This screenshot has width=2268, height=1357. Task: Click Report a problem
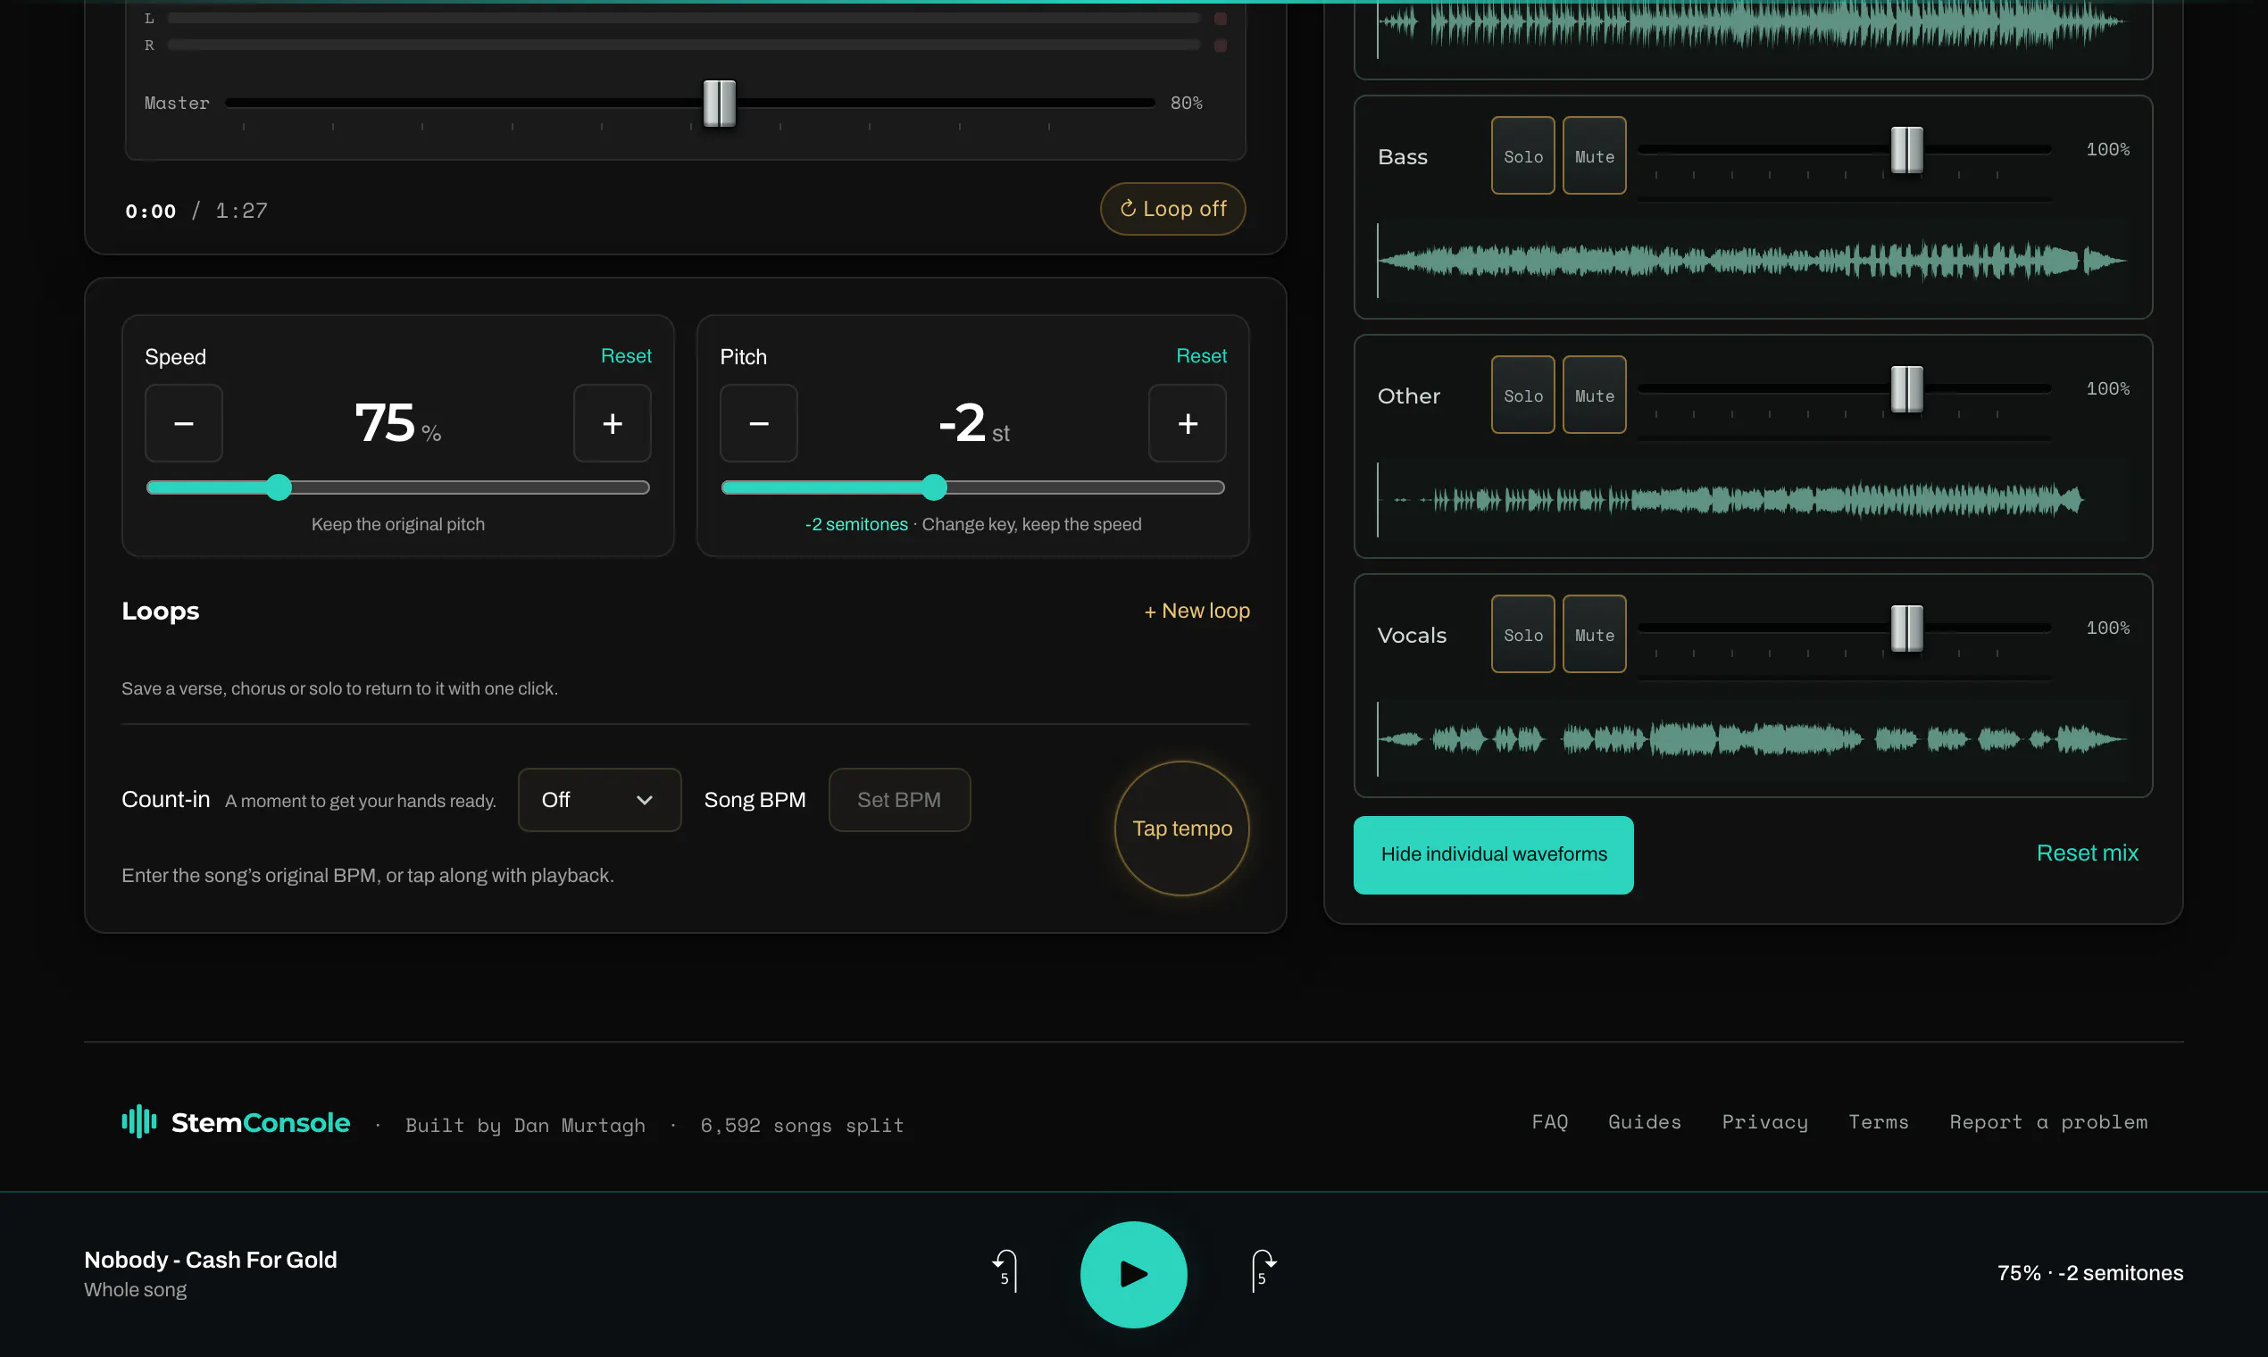(2048, 1122)
